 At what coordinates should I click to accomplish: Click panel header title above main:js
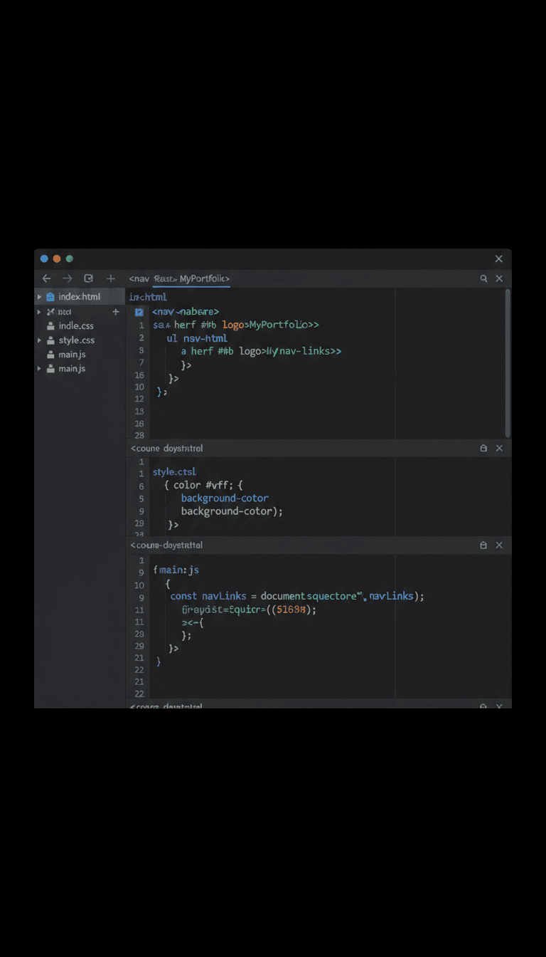pos(167,545)
